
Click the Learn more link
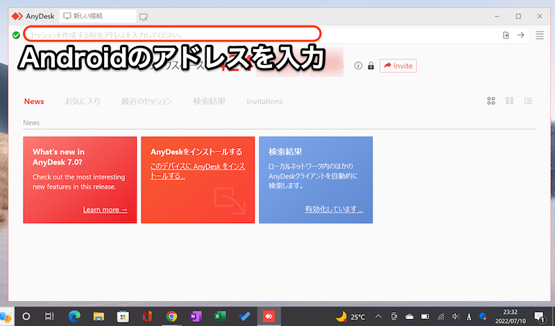click(x=105, y=210)
